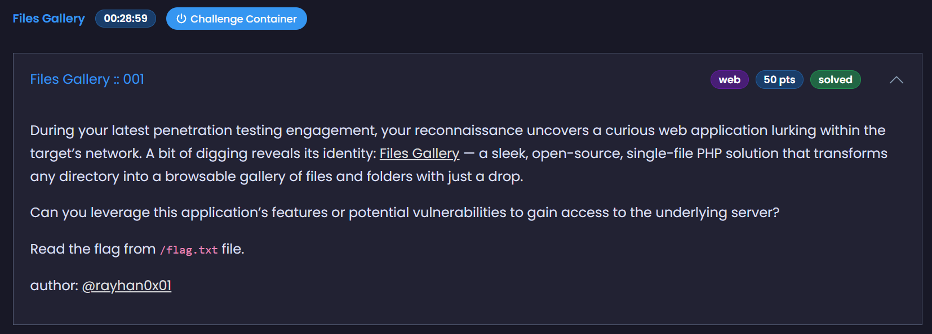Click the word 'file.' after the flag path
Viewport: 932px width, 334px height.
click(x=233, y=249)
